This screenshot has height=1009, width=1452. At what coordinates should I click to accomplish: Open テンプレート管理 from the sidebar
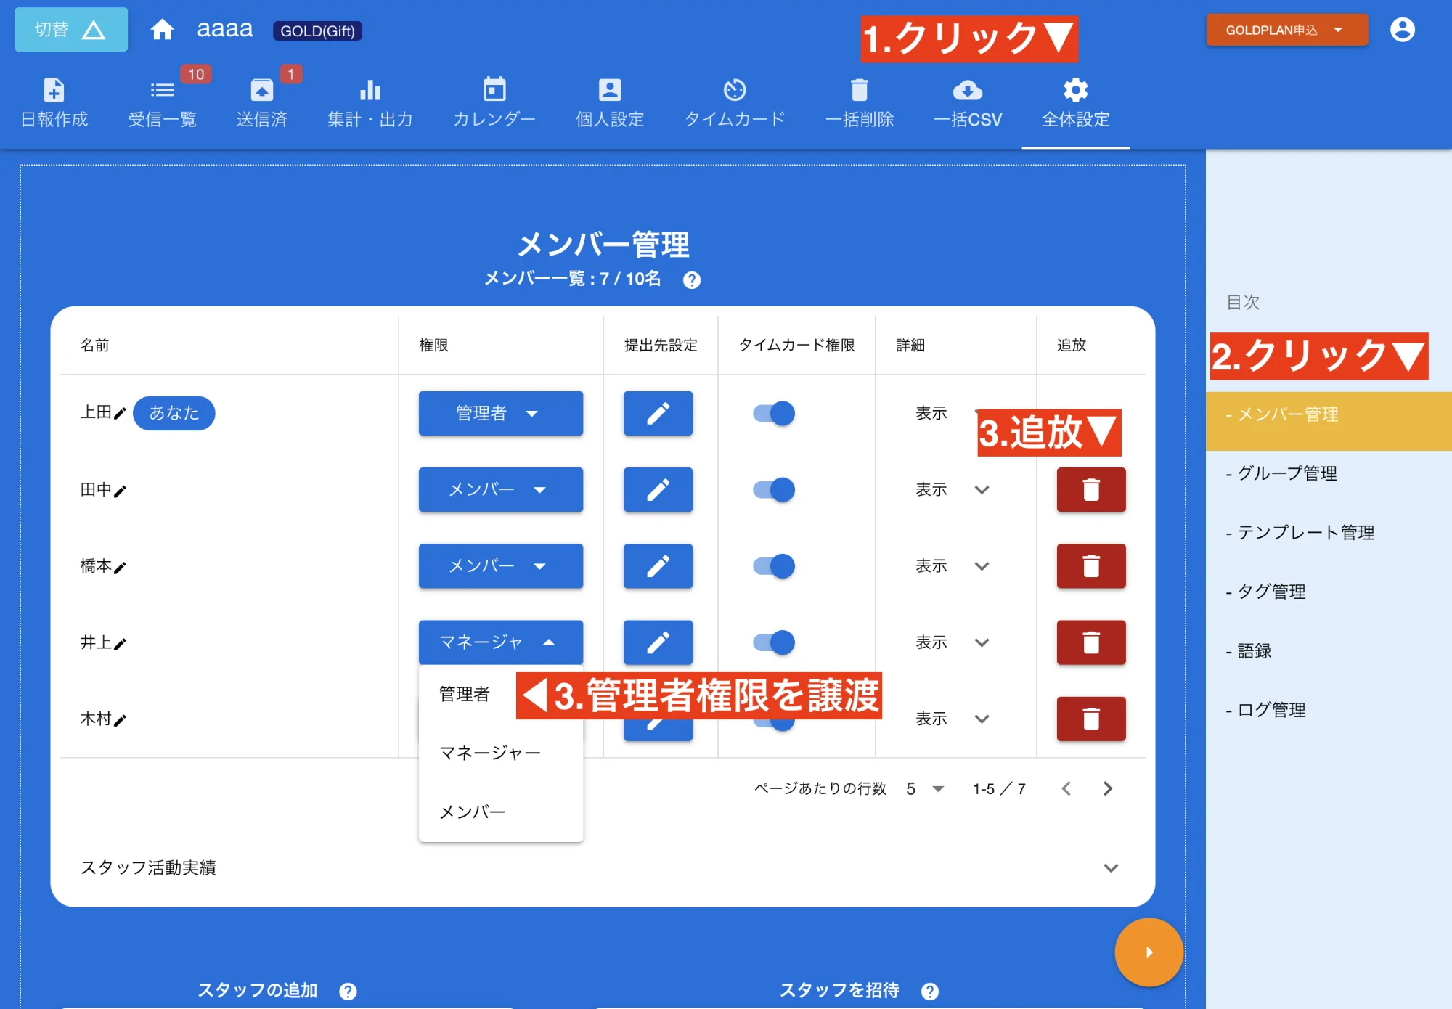point(1301,532)
